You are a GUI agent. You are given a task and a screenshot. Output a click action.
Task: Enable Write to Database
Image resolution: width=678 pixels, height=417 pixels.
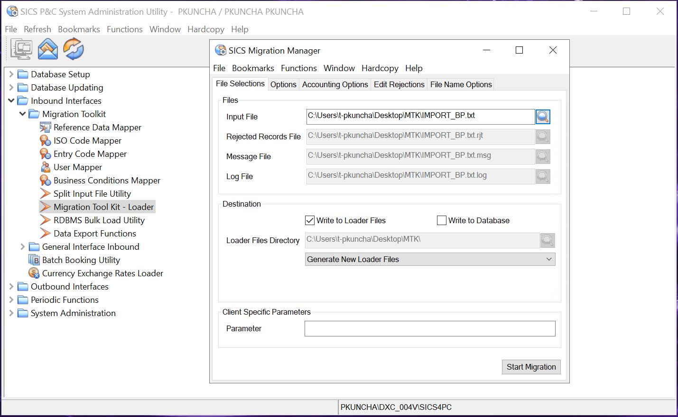point(442,220)
